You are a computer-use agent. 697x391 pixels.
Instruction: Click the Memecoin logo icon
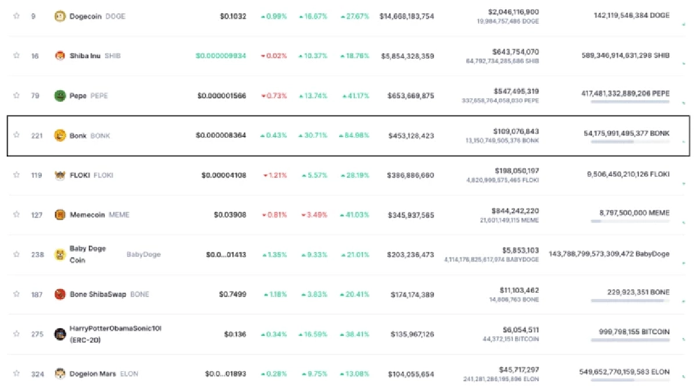click(x=59, y=215)
